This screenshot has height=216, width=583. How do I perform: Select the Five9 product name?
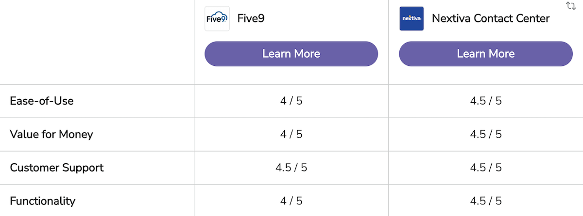tap(251, 18)
